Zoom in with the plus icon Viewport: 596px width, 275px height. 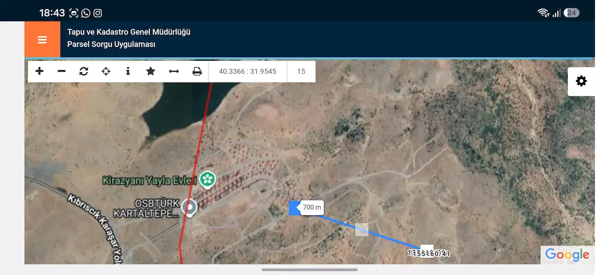coord(39,71)
